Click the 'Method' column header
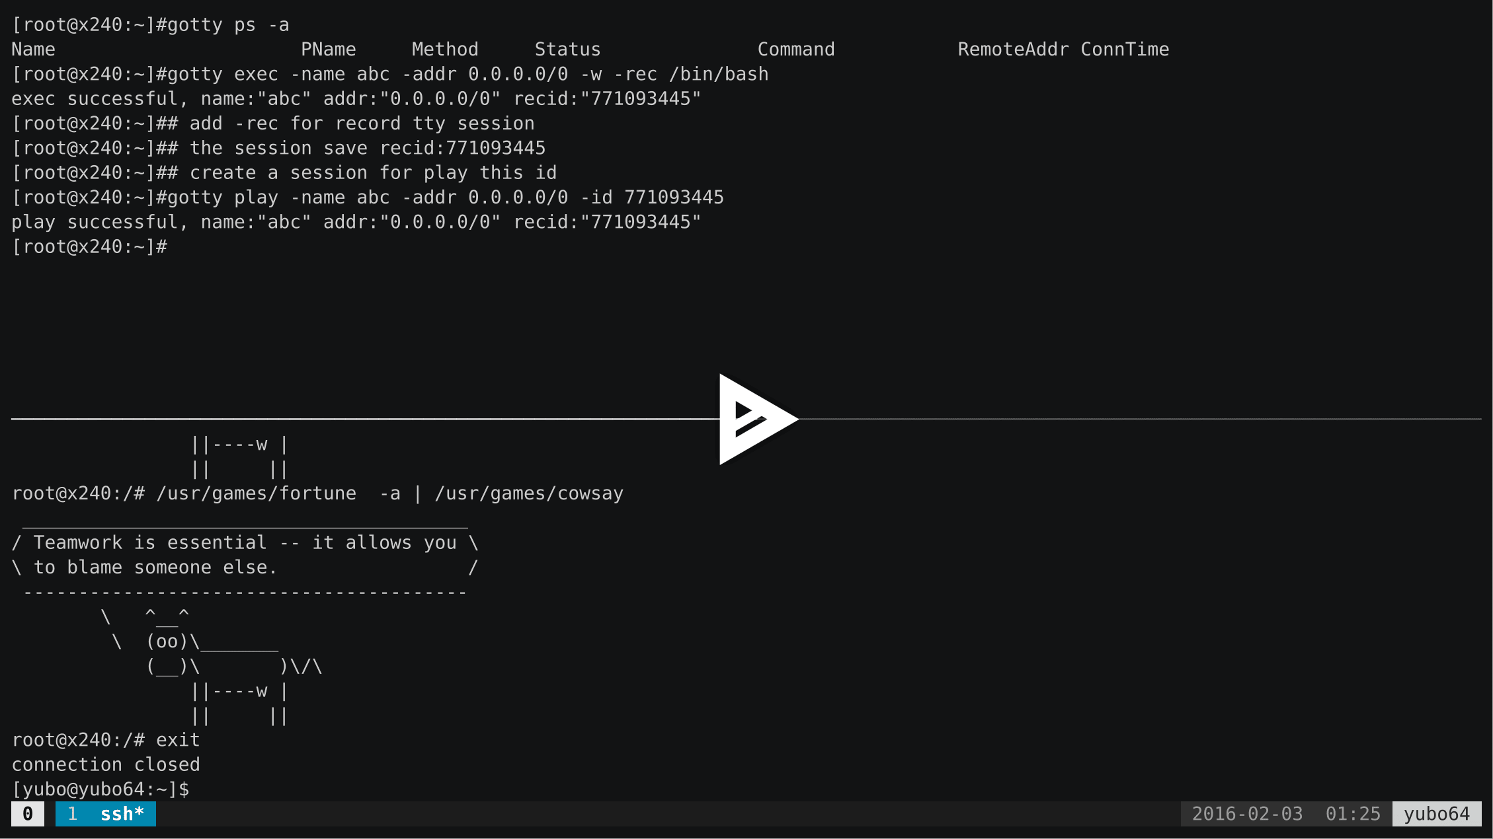The height and width of the screenshot is (839, 1493). [445, 50]
